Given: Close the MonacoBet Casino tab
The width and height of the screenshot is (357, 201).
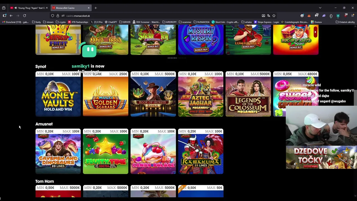Looking at the screenshot, I should pyautogui.click(x=89, y=8).
